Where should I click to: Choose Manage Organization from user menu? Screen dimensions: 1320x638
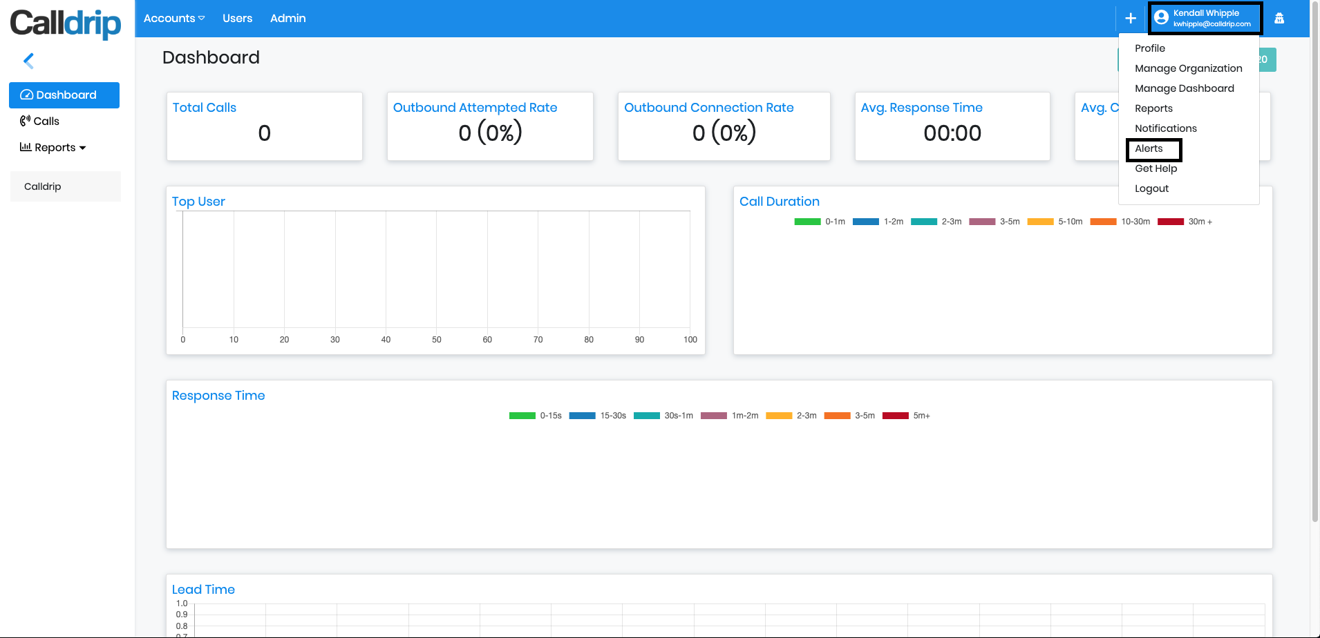click(x=1189, y=68)
